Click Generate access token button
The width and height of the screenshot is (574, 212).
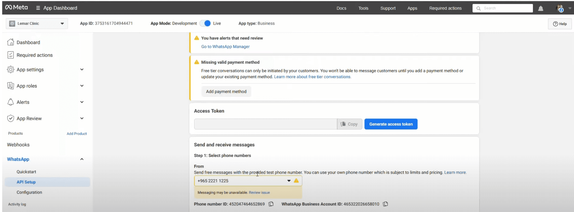point(391,124)
